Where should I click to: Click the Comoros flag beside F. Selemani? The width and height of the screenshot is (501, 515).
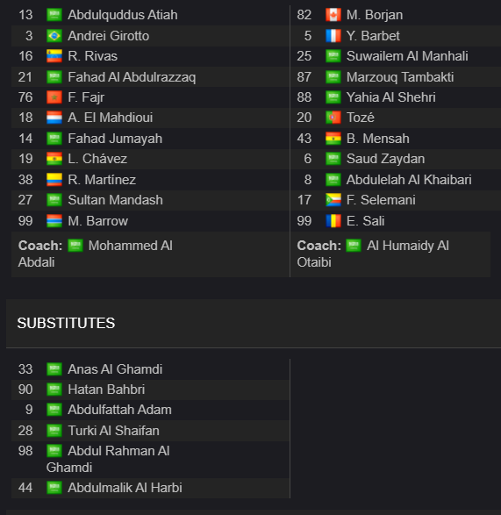click(x=333, y=200)
